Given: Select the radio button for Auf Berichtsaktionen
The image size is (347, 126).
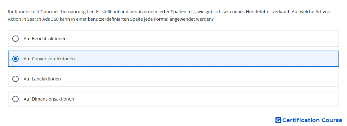Looking at the screenshot, I should [15, 39].
